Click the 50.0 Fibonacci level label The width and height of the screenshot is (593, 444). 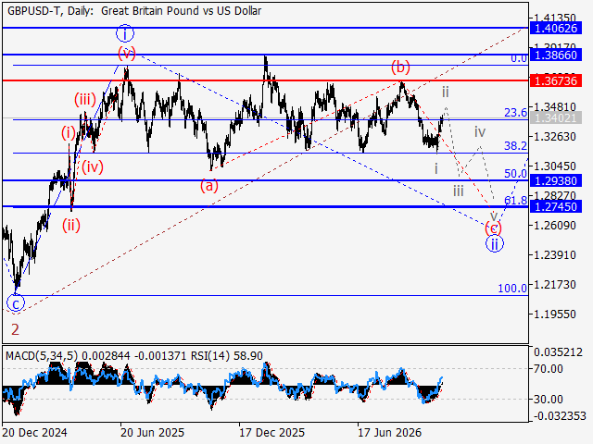(515, 174)
